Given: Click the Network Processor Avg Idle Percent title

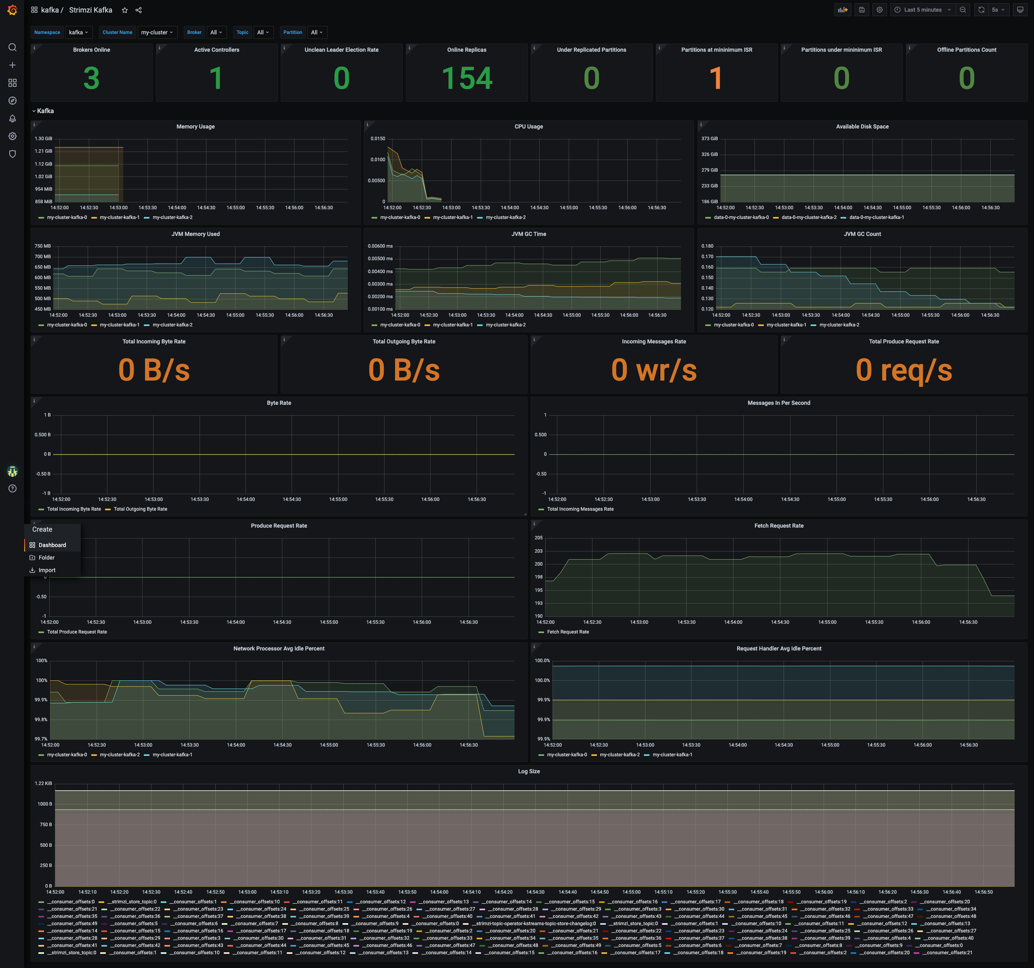Looking at the screenshot, I should point(279,648).
